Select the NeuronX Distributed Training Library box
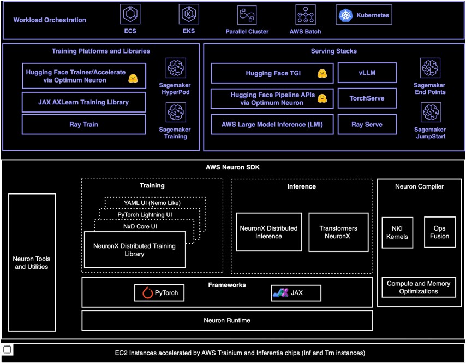Screen dimensions: 466x364 pyautogui.click(x=135, y=250)
